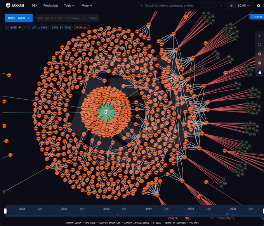Remove the BASE chain filter with its X
Viewport: 264px width, 226px height.
coord(8,28)
